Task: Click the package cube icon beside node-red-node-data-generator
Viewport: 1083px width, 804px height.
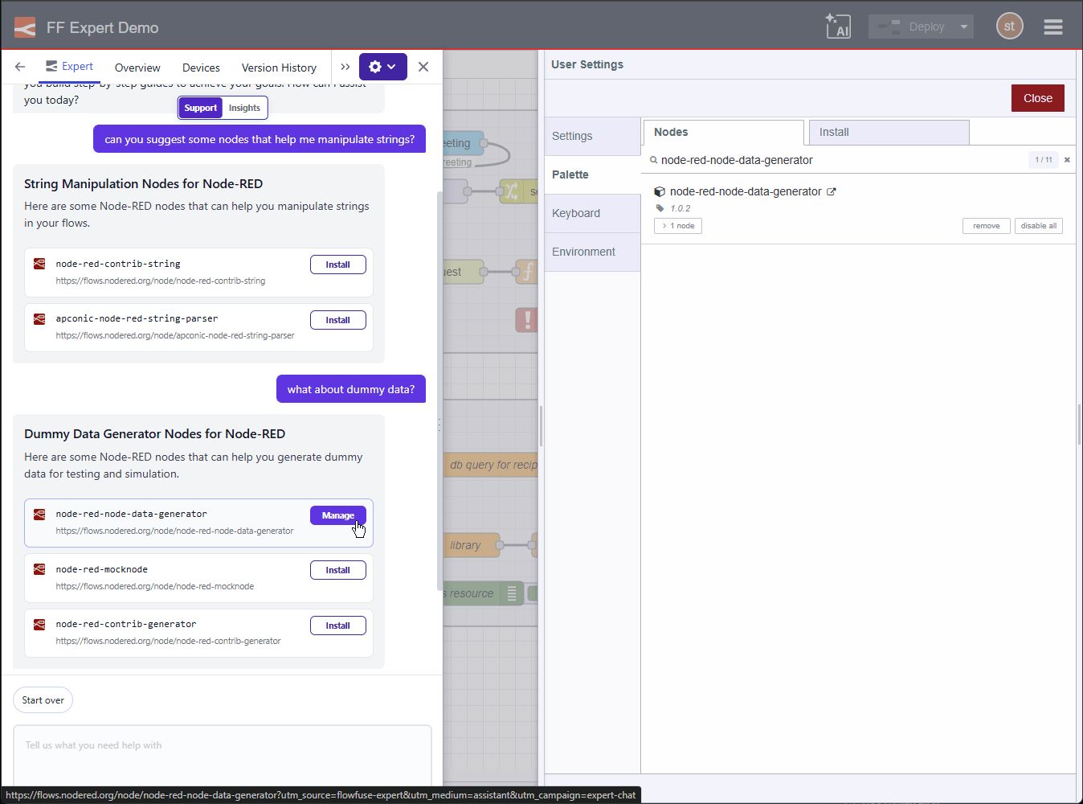Action: [659, 191]
